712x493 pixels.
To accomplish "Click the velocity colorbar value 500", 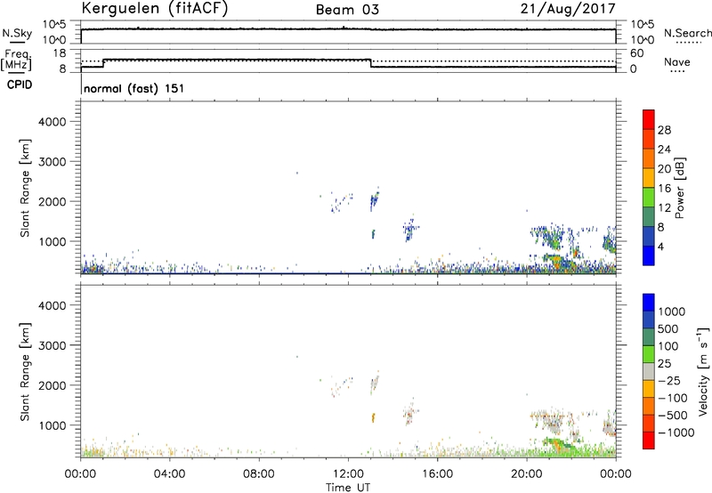I will pyautogui.click(x=668, y=328).
